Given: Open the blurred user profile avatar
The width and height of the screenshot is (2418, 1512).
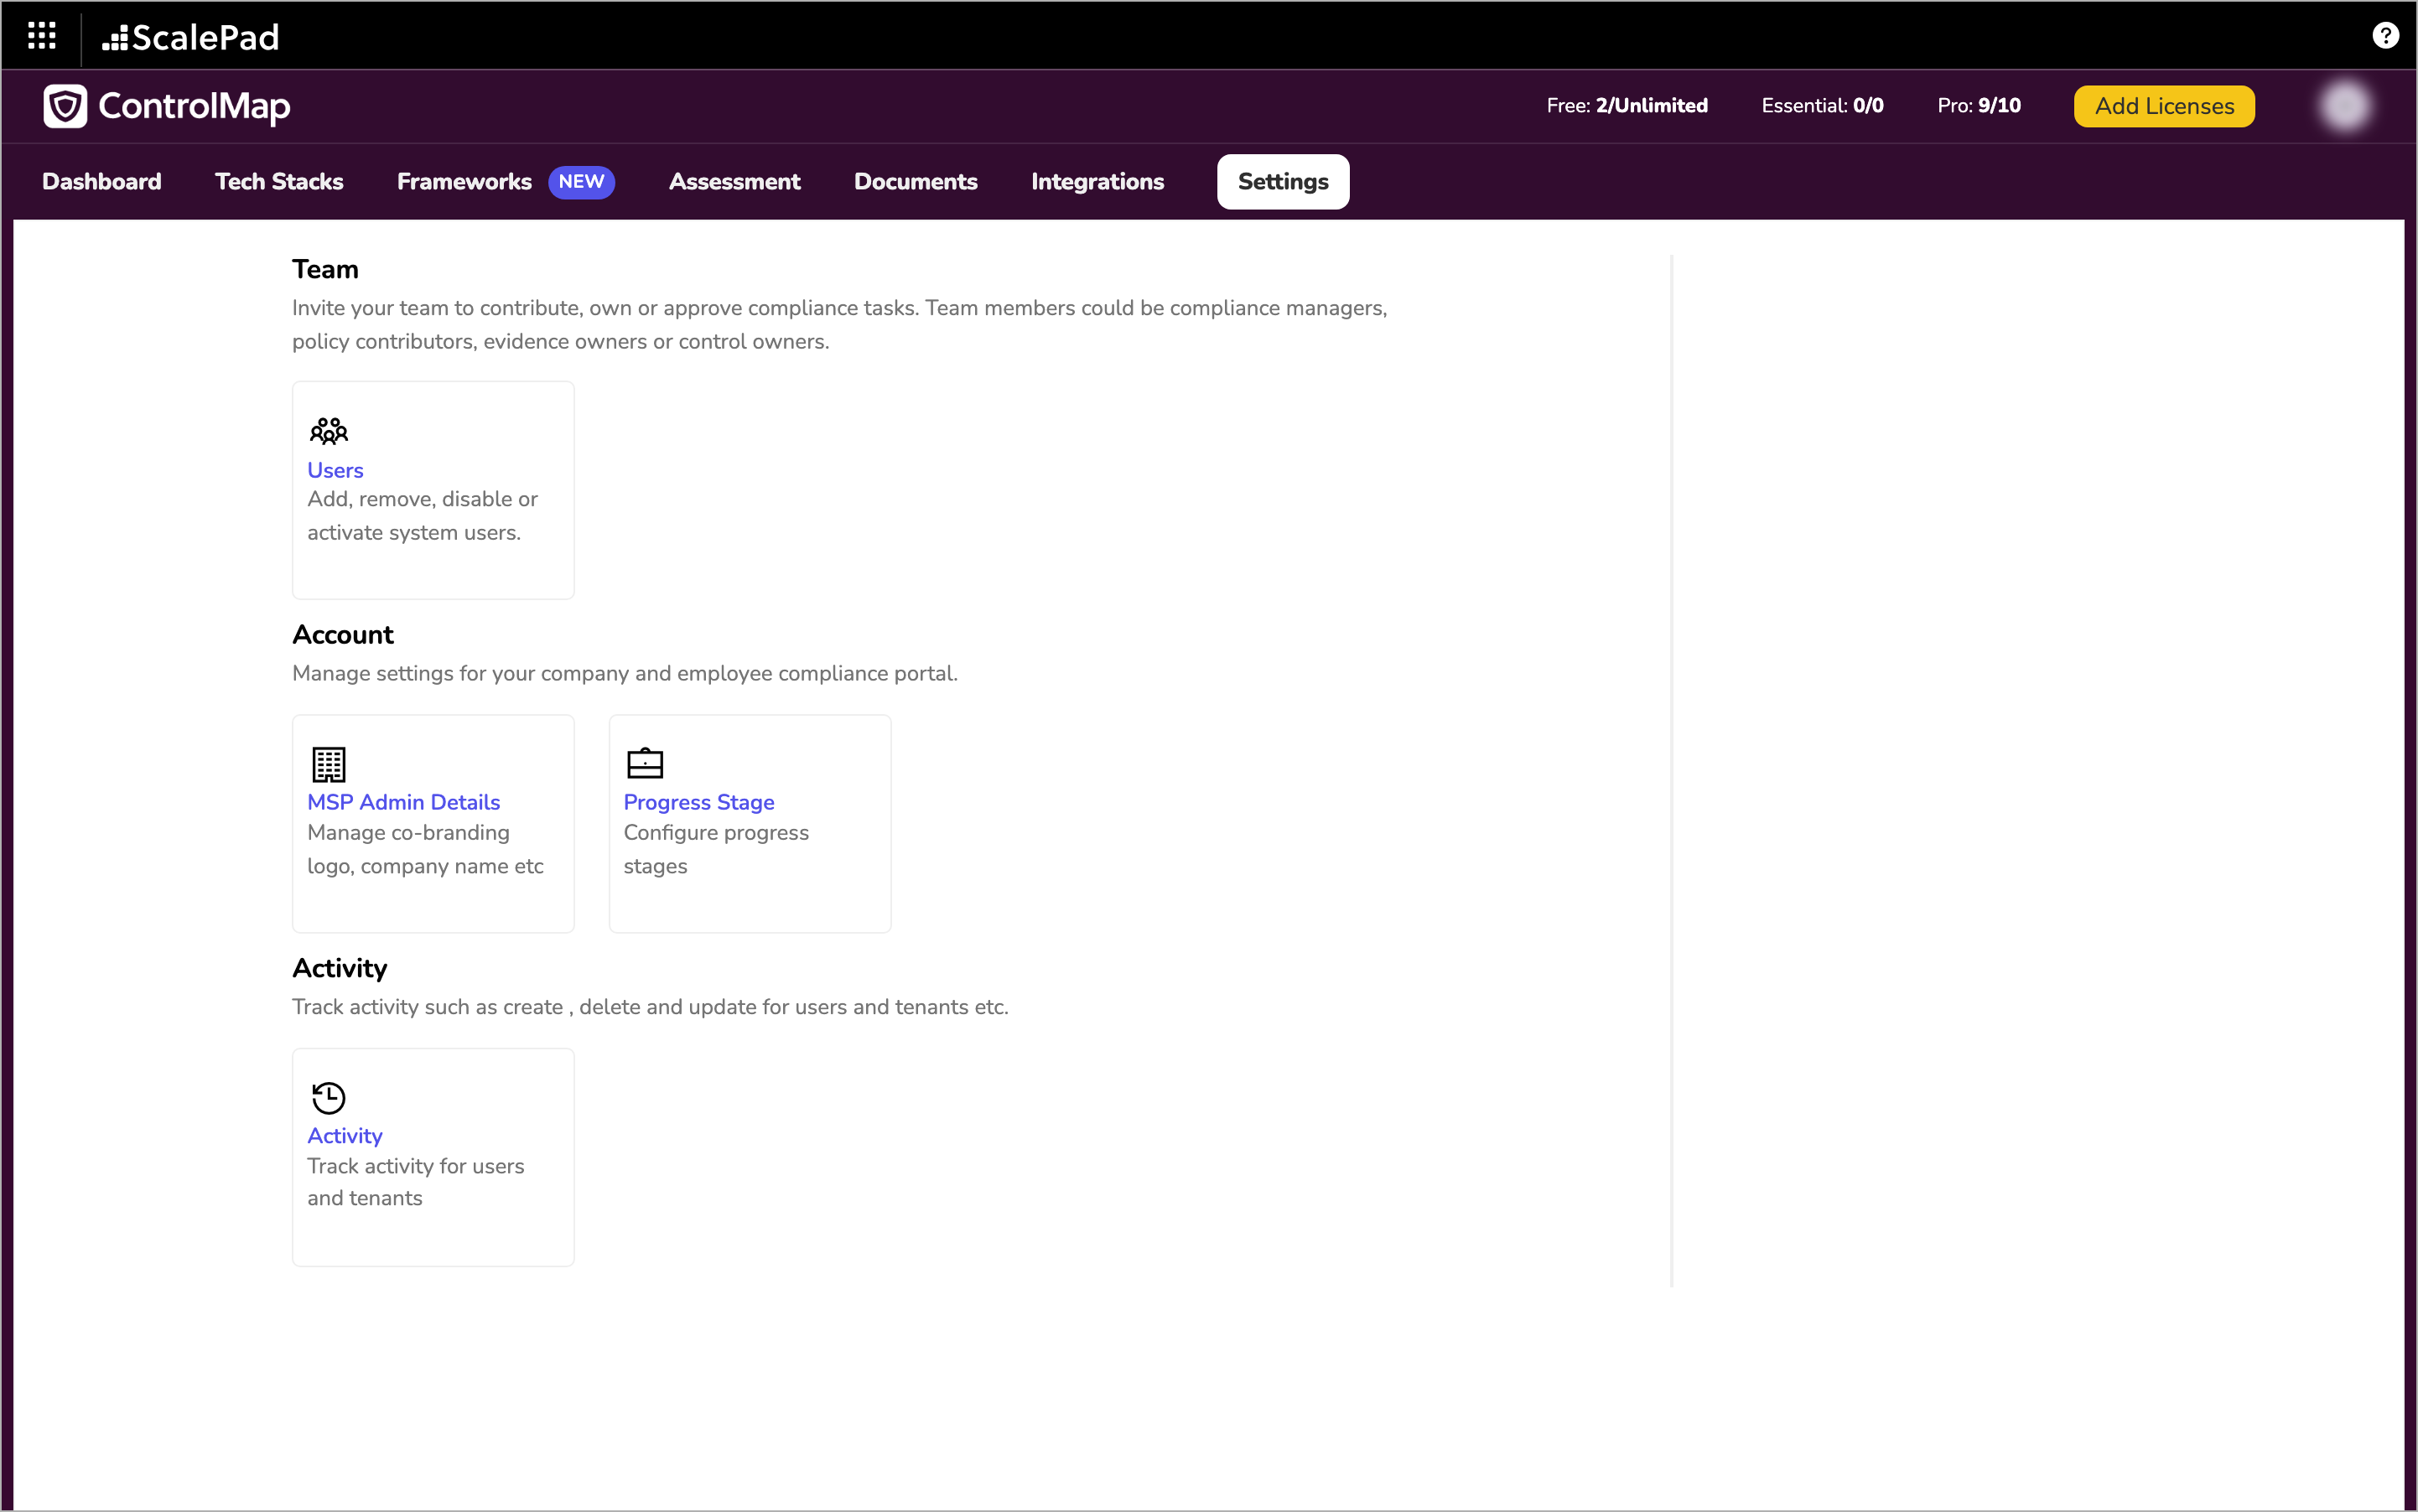Looking at the screenshot, I should [x=2344, y=106].
